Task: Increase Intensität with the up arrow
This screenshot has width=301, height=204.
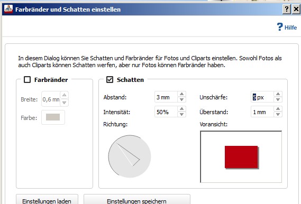Action: [181, 109]
